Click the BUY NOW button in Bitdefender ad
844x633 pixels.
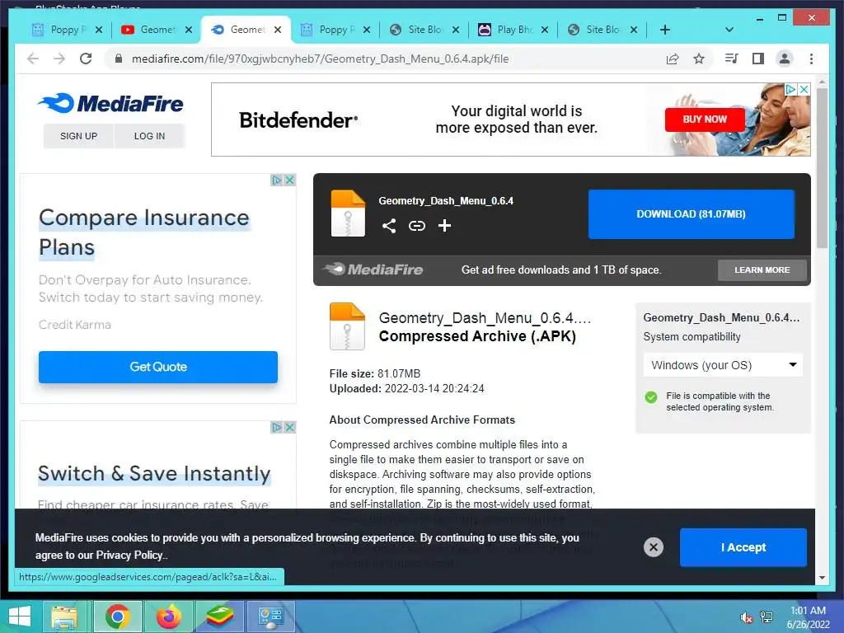pos(705,120)
